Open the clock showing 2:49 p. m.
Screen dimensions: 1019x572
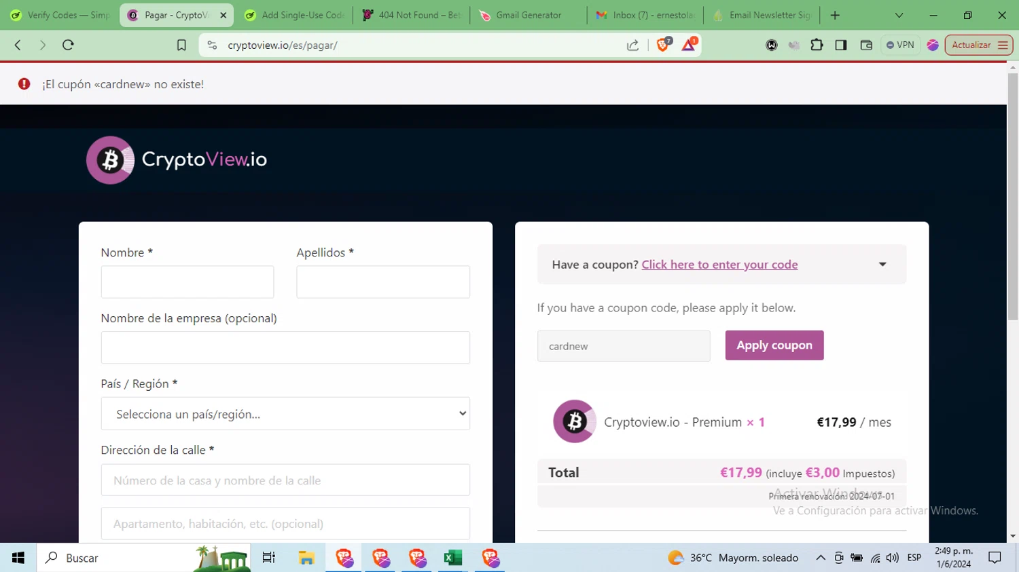(954, 557)
